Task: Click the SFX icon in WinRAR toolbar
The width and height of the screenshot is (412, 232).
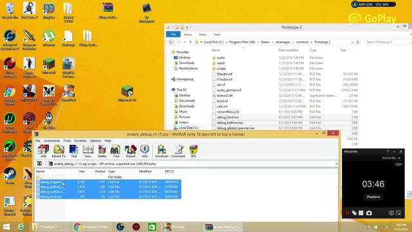Action: coord(193,151)
